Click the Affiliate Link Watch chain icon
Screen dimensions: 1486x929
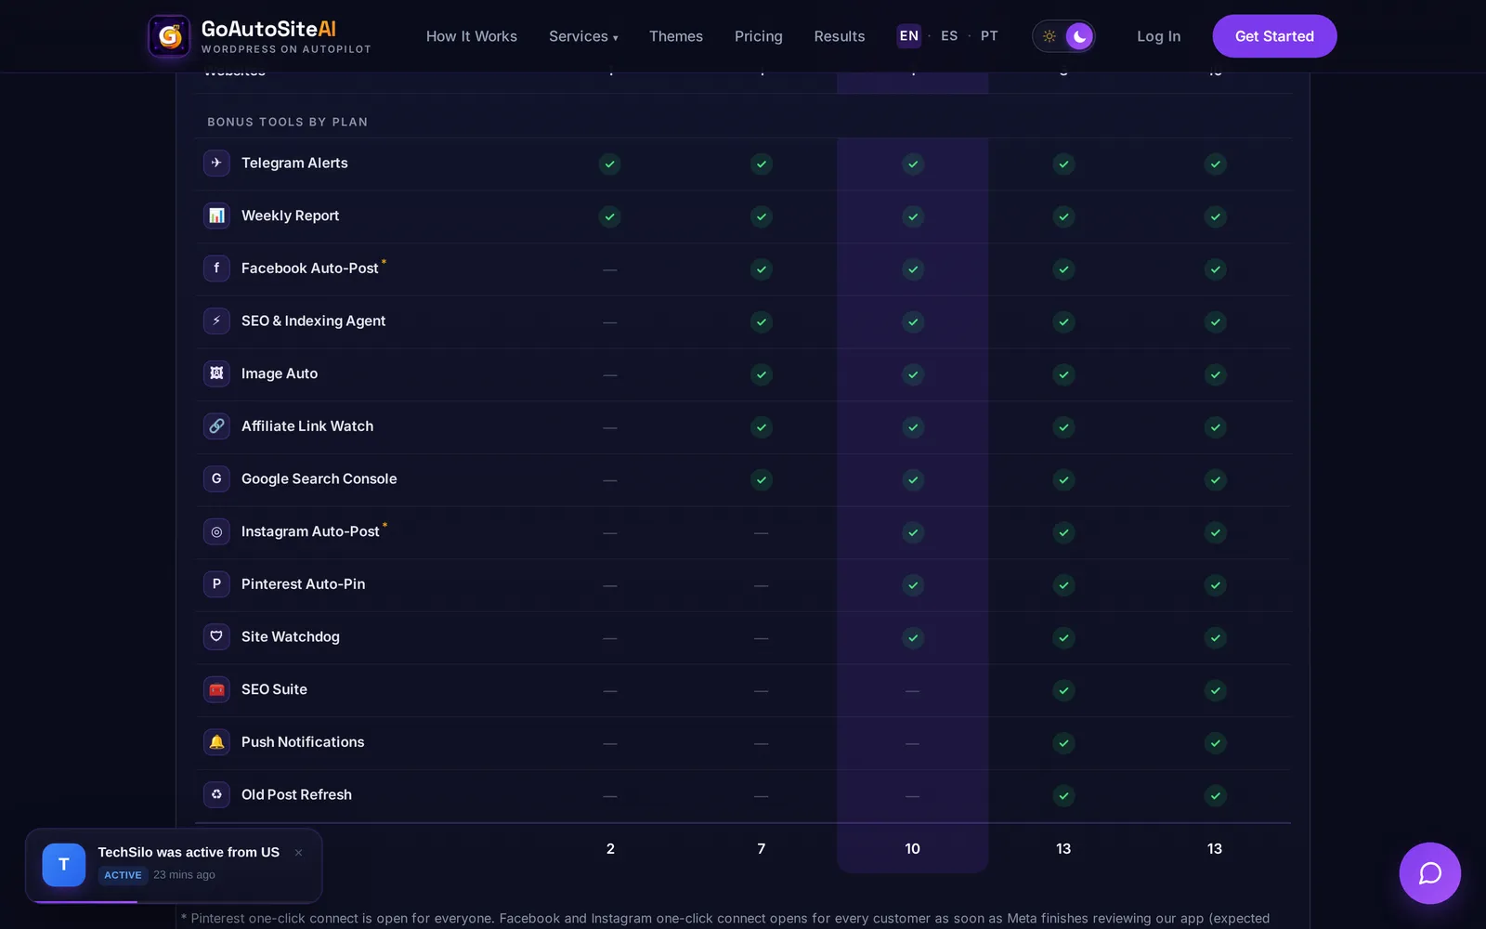point(216,426)
